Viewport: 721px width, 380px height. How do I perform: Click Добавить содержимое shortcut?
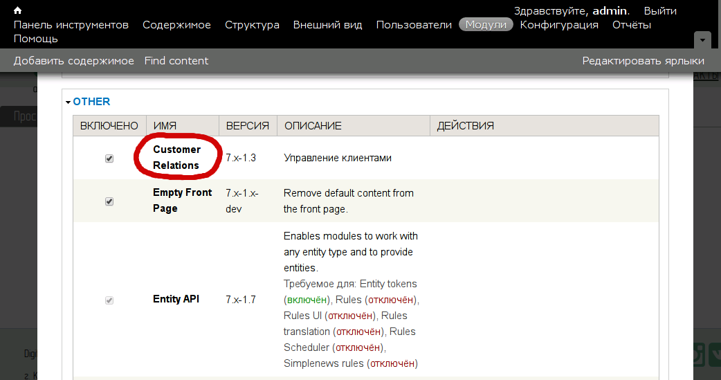point(74,61)
